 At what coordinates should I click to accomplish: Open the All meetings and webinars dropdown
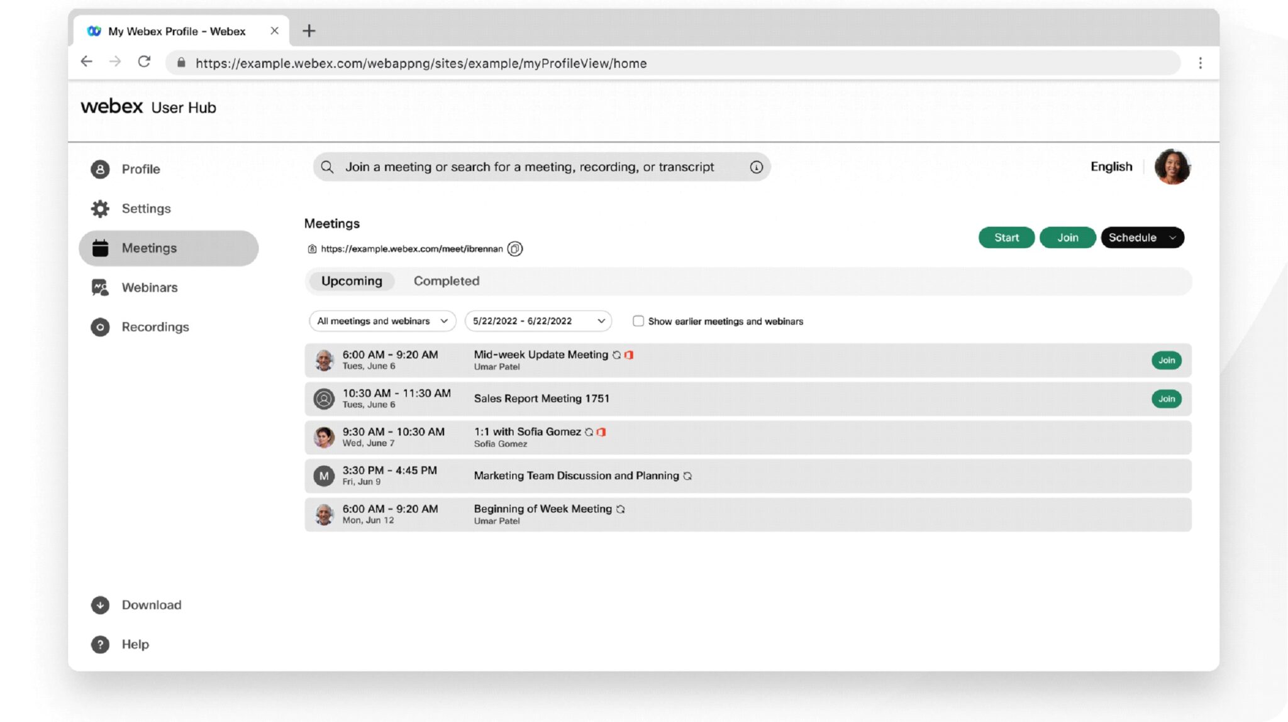(x=382, y=320)
